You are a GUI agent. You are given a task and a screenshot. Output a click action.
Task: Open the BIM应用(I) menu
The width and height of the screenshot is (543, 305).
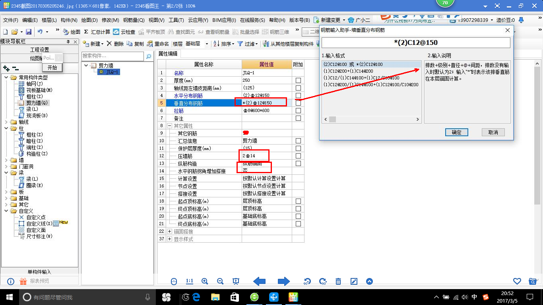[225, 20]
